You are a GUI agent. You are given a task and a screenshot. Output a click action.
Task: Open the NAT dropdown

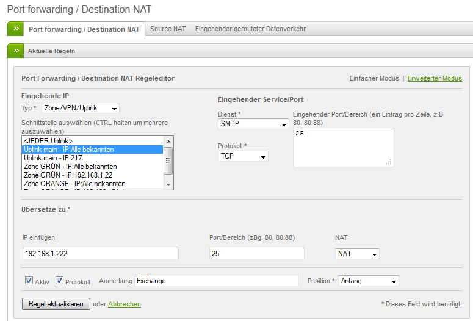click(357, 254)
